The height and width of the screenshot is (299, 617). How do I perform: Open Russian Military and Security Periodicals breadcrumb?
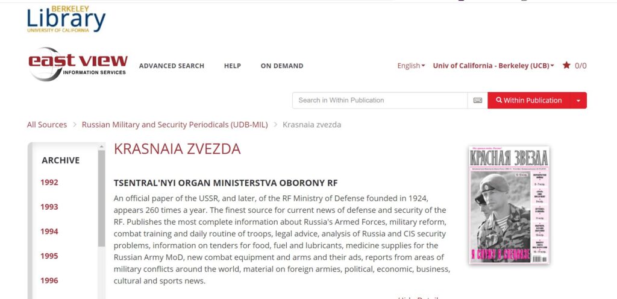pyautogui.click(x=176, y=125)
